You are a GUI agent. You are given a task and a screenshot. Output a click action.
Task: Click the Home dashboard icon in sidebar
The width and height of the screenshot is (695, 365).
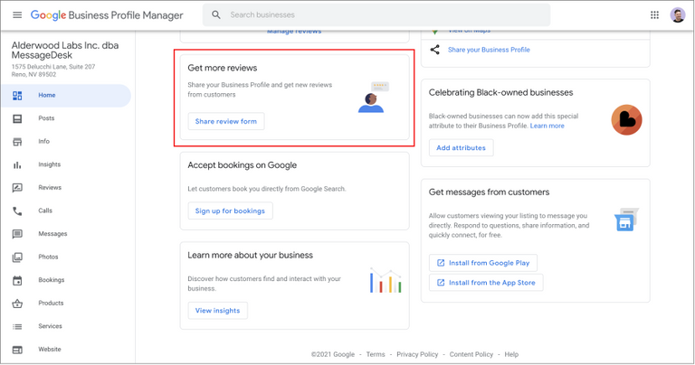[17, 96]
